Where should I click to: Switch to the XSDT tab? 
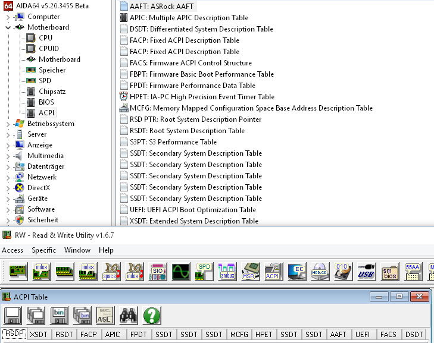tap(39, 335)
